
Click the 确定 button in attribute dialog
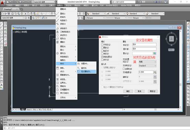click(128, 91)
